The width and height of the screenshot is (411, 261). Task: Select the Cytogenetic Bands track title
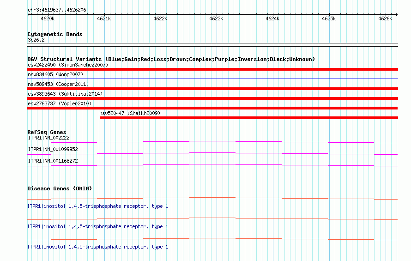coord(55,34)
